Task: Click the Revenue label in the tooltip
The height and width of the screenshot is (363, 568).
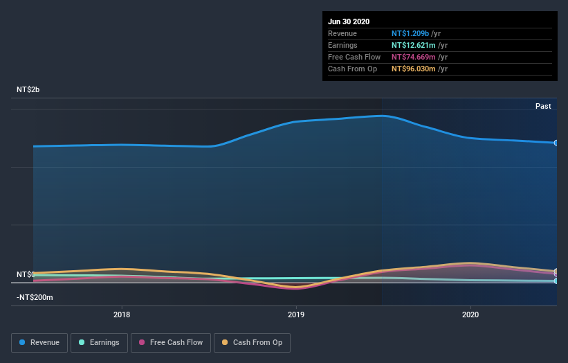Action: 342,33
